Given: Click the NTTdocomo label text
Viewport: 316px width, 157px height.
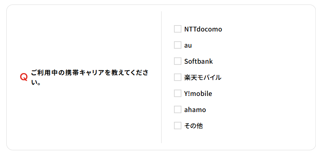Looking at the screenshot, I should [203, 29].
